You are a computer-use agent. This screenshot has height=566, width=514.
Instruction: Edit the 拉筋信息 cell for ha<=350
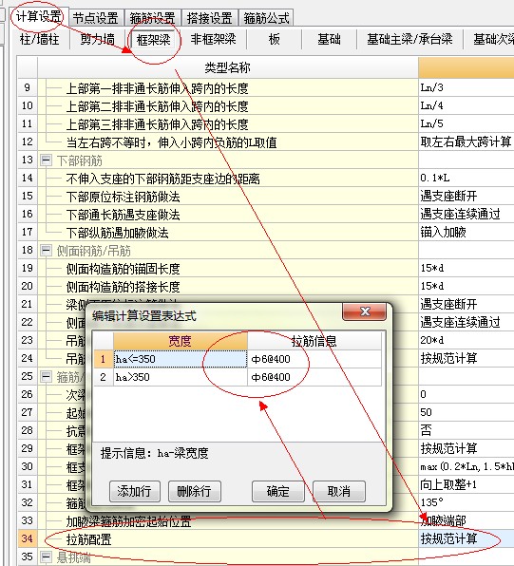[x=314, y=359]
